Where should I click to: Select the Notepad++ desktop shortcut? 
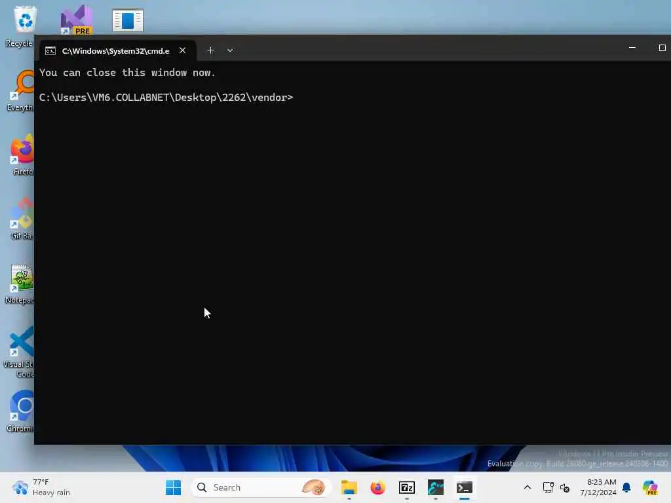(x=20, y=284)
